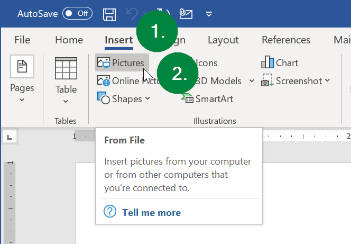Click the Icons button label
351x244 pixels.
[x=206, y=63]
